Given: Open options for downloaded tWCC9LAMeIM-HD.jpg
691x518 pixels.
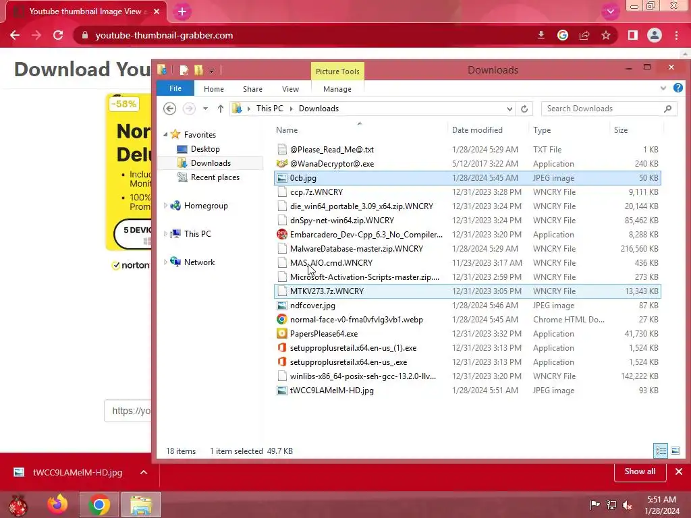Looking at the screenshot, I should [x=144, y=472].
